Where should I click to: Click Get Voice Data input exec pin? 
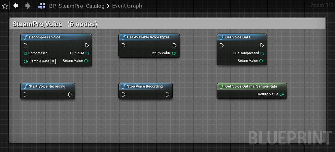[x=222, y=46]
